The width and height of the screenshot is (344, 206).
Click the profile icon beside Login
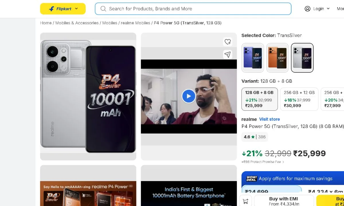[x=307, y=9]
